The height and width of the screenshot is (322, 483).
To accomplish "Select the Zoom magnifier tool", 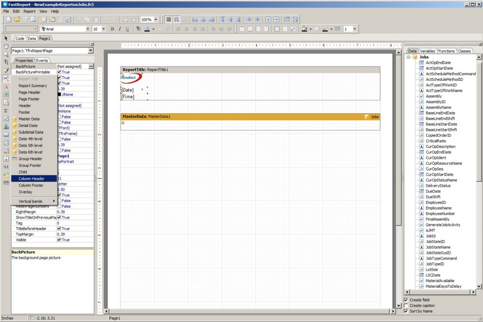I will click(x=6, y=54).
